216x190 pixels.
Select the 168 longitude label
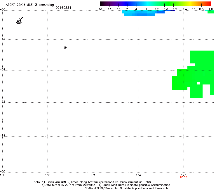click(48, 175)
